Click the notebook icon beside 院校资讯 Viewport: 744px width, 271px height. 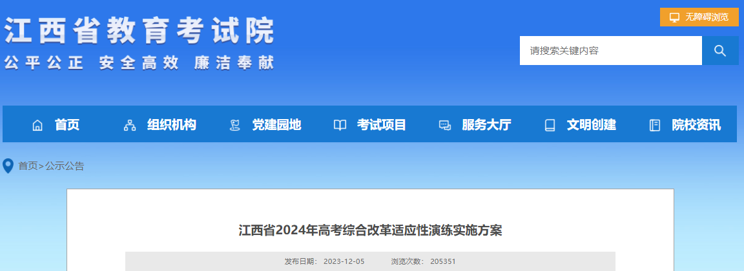655,126
